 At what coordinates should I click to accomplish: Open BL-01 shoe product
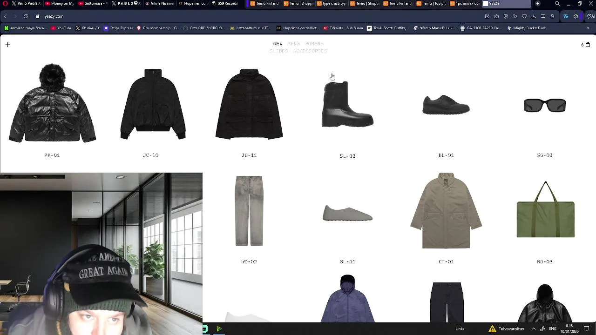(446, 105)
